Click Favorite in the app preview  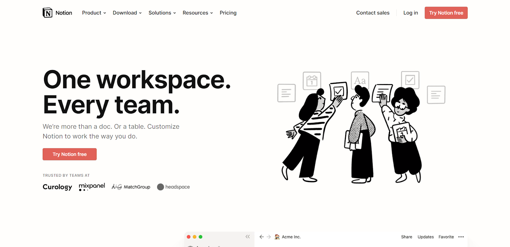446,237
